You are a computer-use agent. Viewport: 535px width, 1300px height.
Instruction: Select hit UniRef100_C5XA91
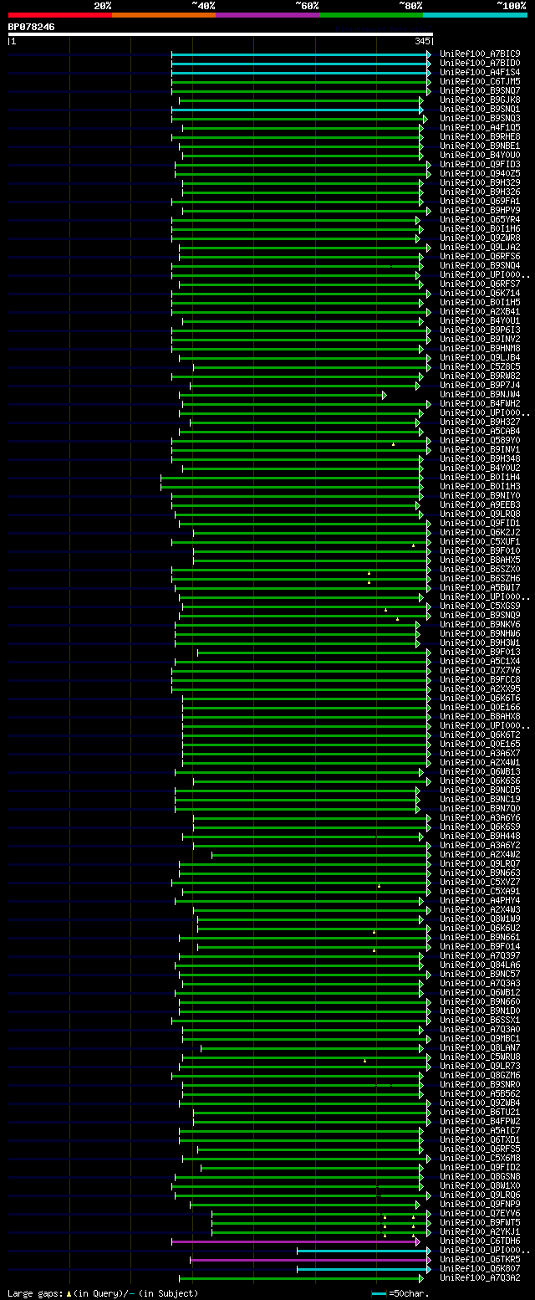point(480,892)
